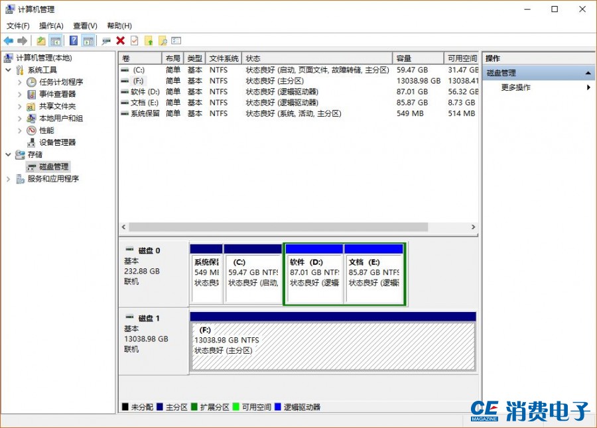Click the Local Users and Groups icon
This screenshot has height=428, width=597.
31,119
